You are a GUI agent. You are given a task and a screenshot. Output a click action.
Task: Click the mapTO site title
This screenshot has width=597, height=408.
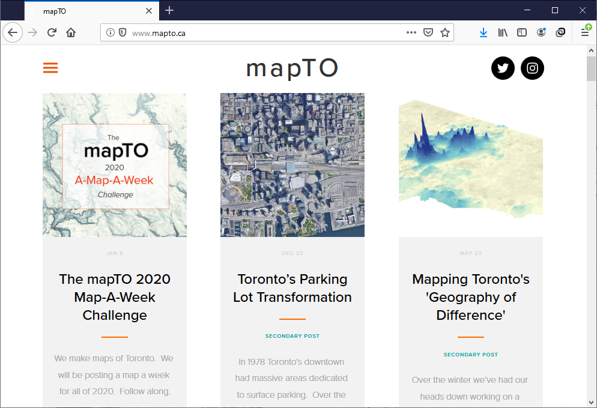point(292,68)
